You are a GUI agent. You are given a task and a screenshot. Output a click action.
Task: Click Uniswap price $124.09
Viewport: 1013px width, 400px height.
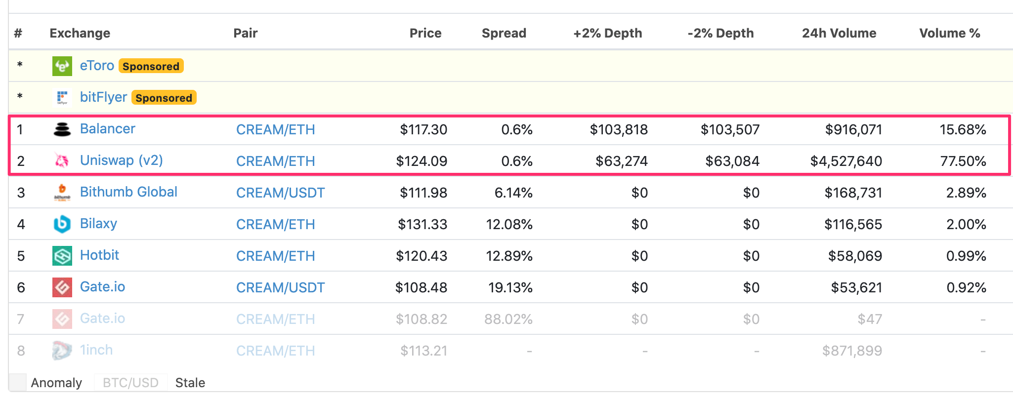click(x=422, y=161)
